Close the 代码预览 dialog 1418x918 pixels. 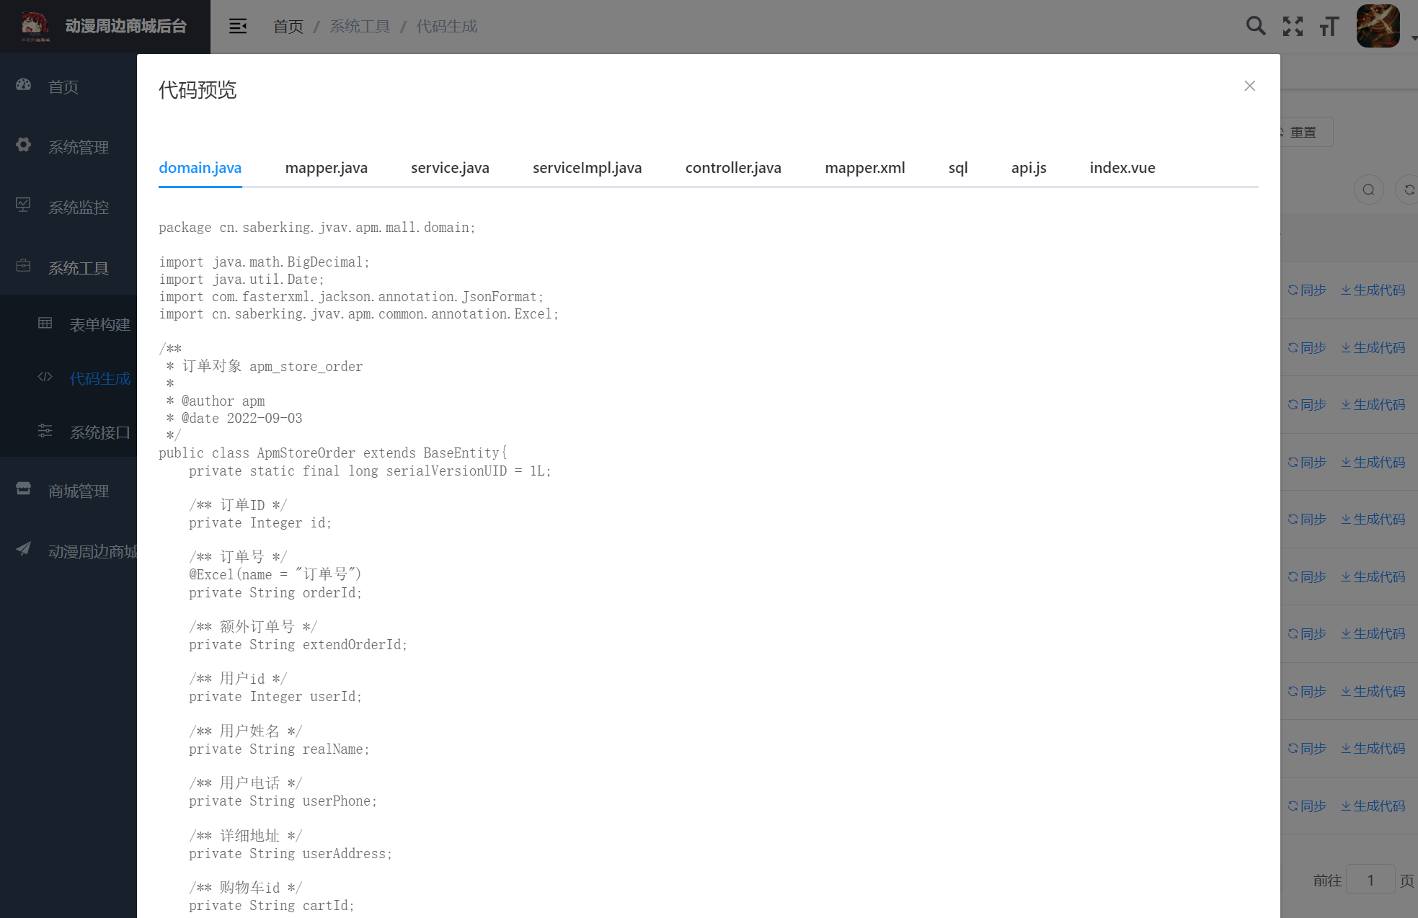[1249, 86]
